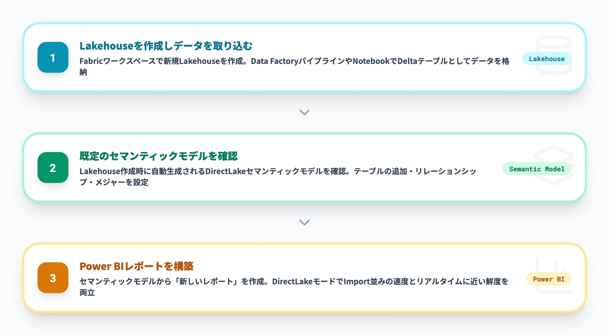Open the "Lakehouseを作成しデータを取り込む" heading

166,46
